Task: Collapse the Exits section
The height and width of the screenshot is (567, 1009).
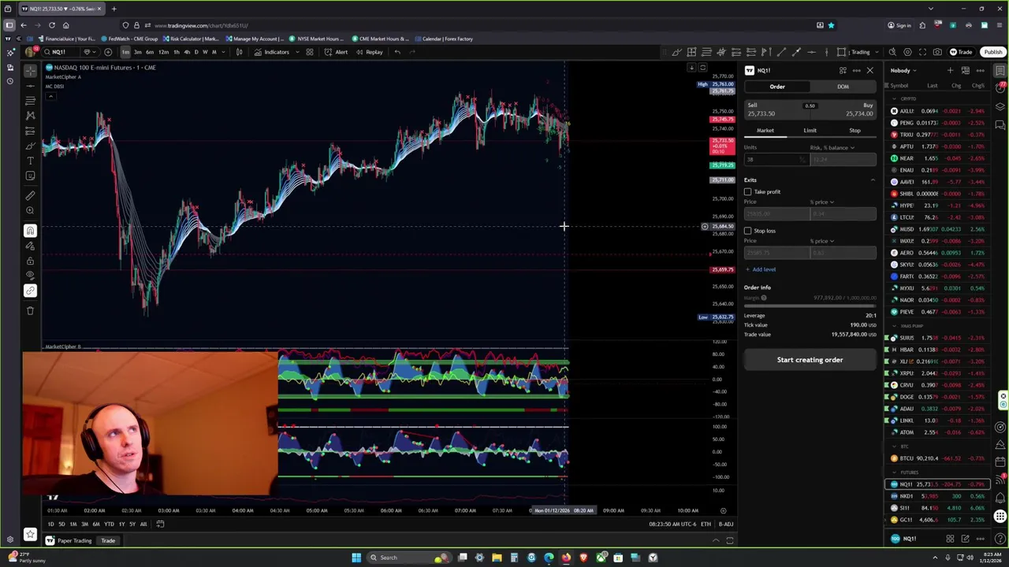Action: coord(872,180)
